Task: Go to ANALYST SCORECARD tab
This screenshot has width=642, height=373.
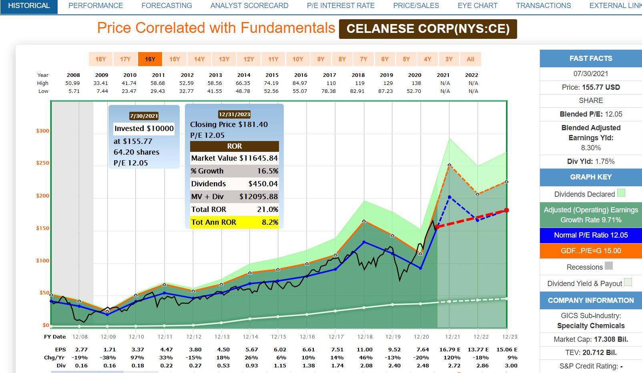Action: click(x=249, y=6)
